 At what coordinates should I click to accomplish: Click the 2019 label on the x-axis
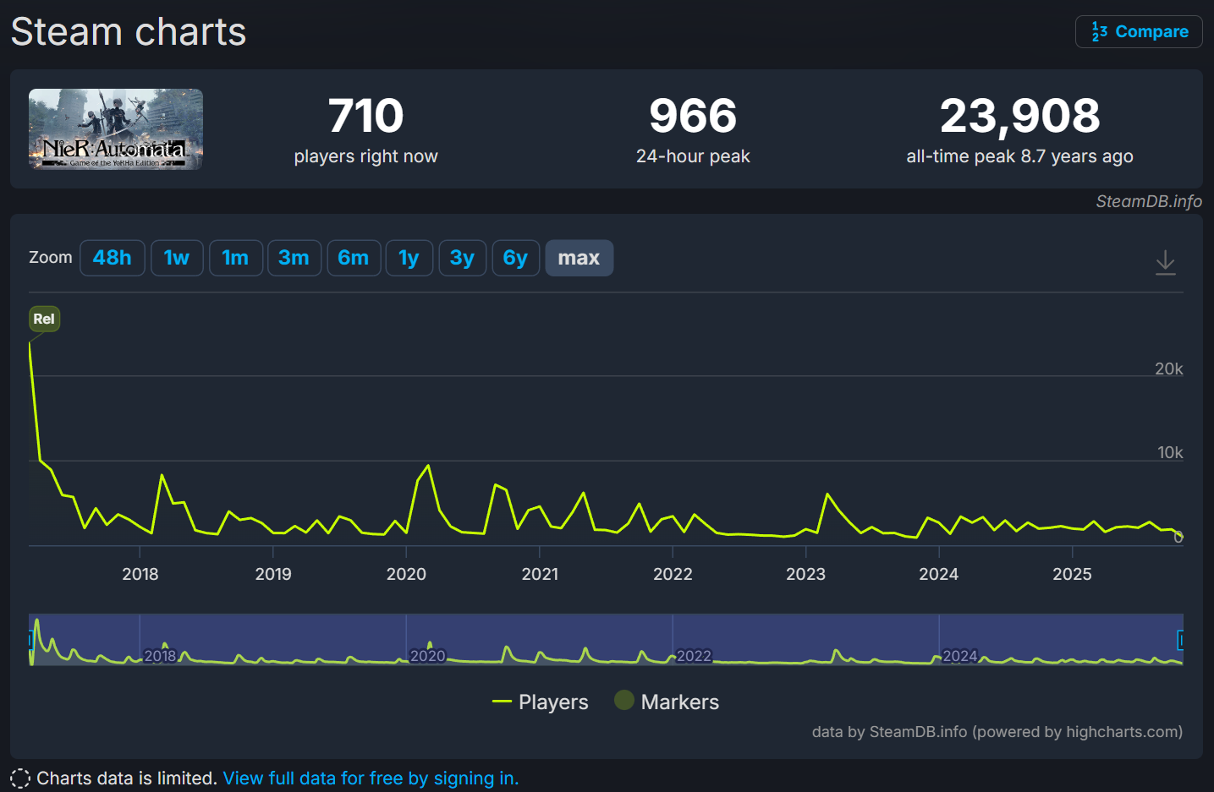pos(273,574)
